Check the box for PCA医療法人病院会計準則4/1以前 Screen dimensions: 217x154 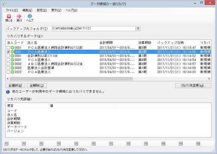tap(8, 48)
